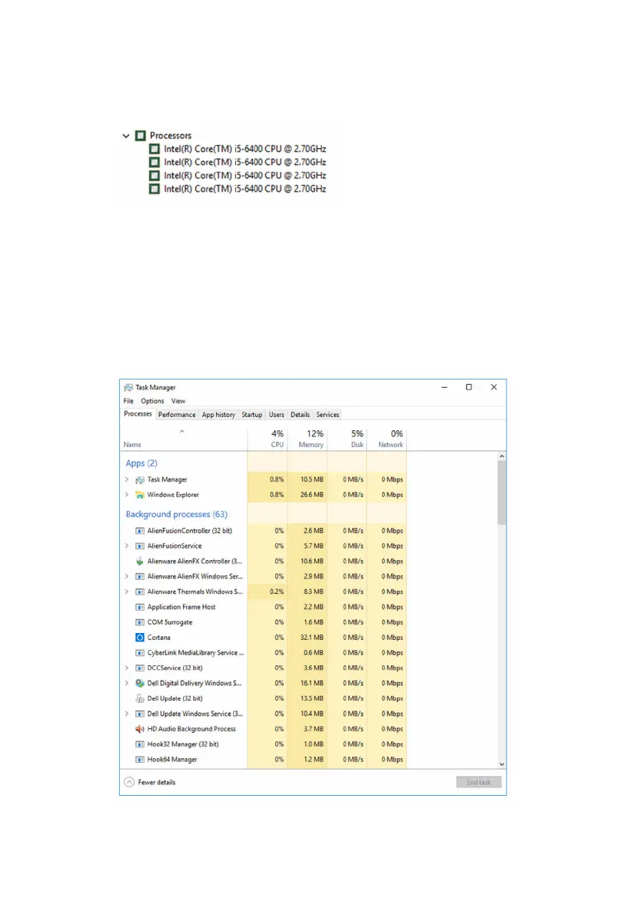Switch to the App history tab
The image size is (642, 918).
(218, 415)
